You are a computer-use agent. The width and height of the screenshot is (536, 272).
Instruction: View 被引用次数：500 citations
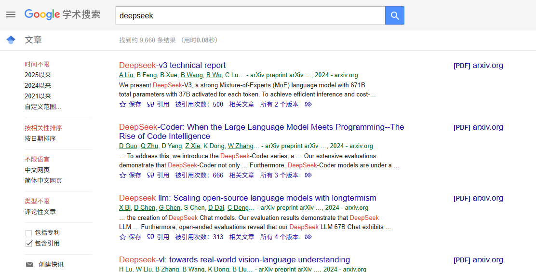point(199,104)
